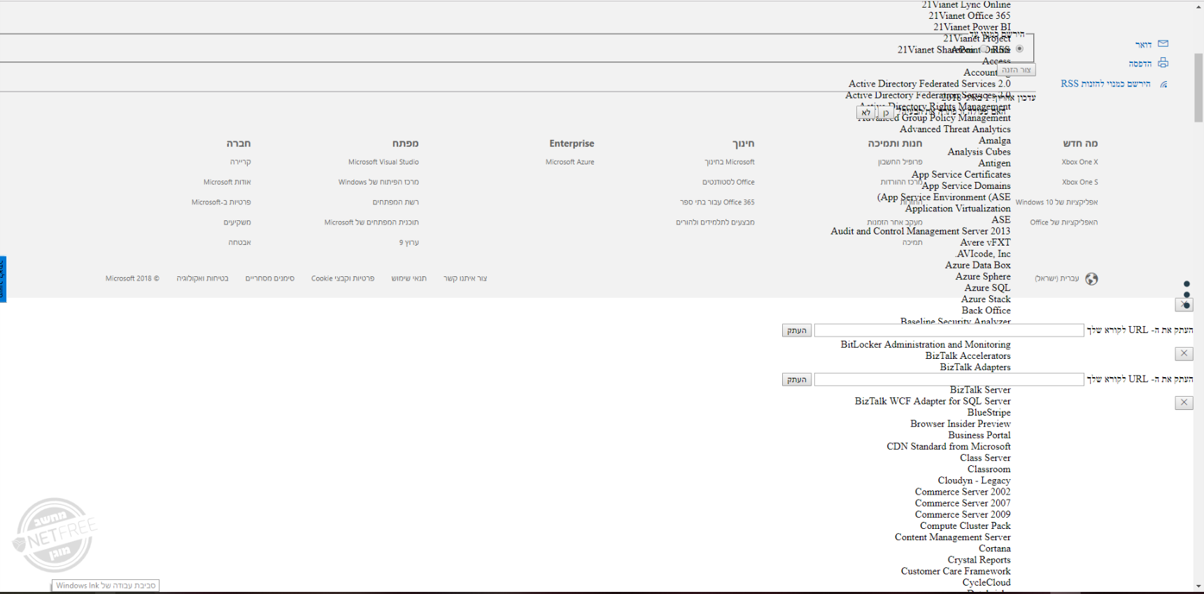1204x594 pixels.
Task: Click BizTalk Accelerators in the list
Action: pos(968,355)
